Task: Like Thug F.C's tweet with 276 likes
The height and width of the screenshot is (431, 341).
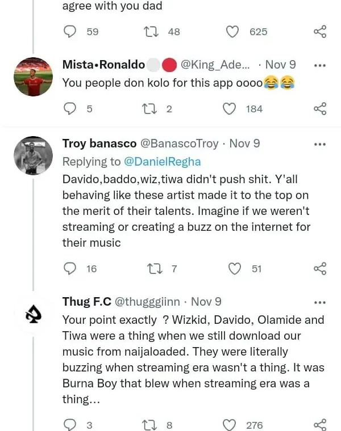Action: [229, 425]
